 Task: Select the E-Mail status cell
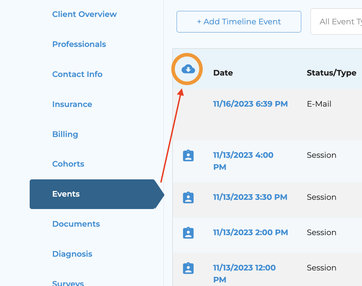pyautogui.click(x=319, y=104)
